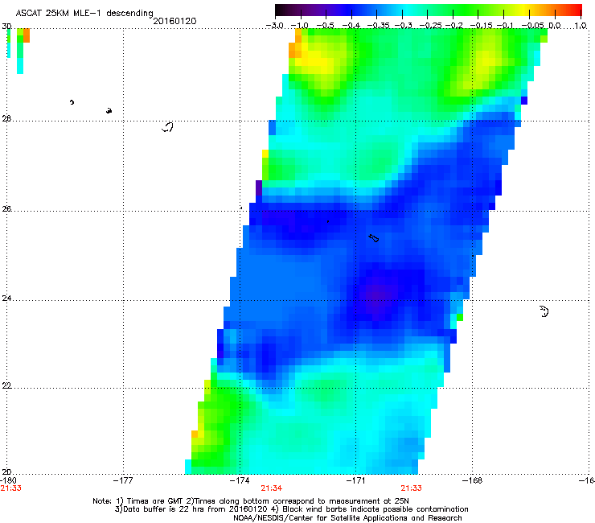Viewport: 595px width, 523px height.
Task: Click the orange cell in top-left corner
Action: pos(27,35)
